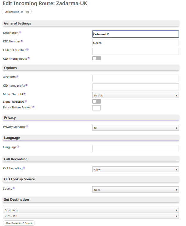Image resolution: width=186 pixels, height=226 pixels.
Task: View help for Music On Hold
Action: coord(24,94)
